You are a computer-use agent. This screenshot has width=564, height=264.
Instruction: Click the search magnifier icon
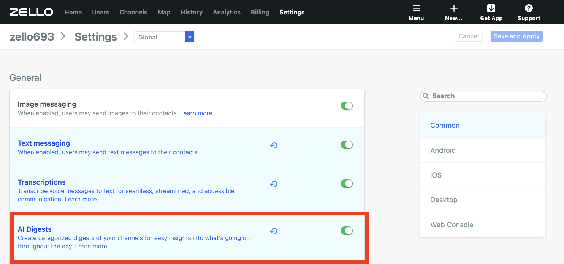[426, 96]
